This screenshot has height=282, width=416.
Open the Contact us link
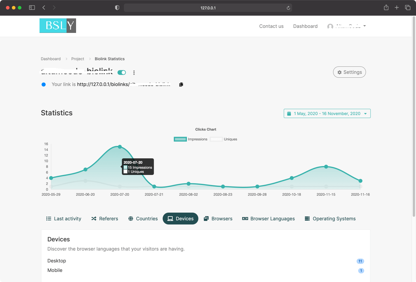(x=271, y=26)
